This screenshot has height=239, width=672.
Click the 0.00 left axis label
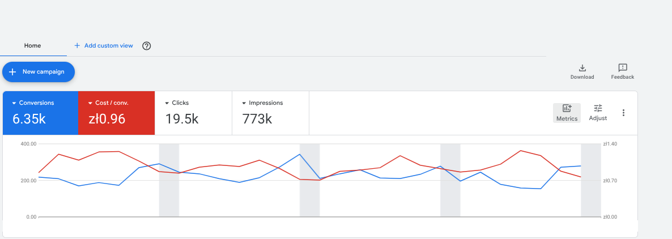point(31,217)
